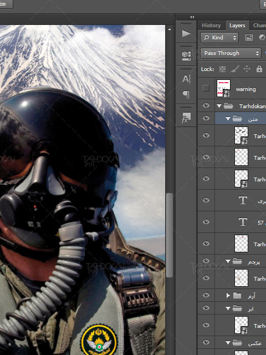Open the Styles fx panel icon
This screenshot has width=266, height=355.
click(186, 118)
